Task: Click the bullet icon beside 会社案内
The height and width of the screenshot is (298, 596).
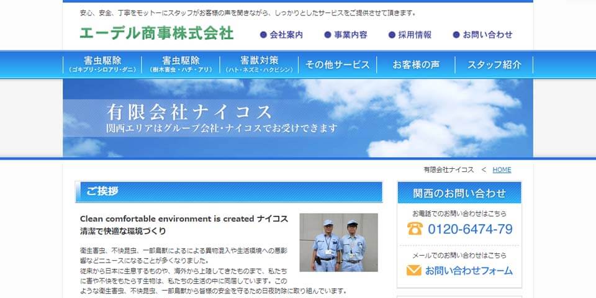Action: 263,35
